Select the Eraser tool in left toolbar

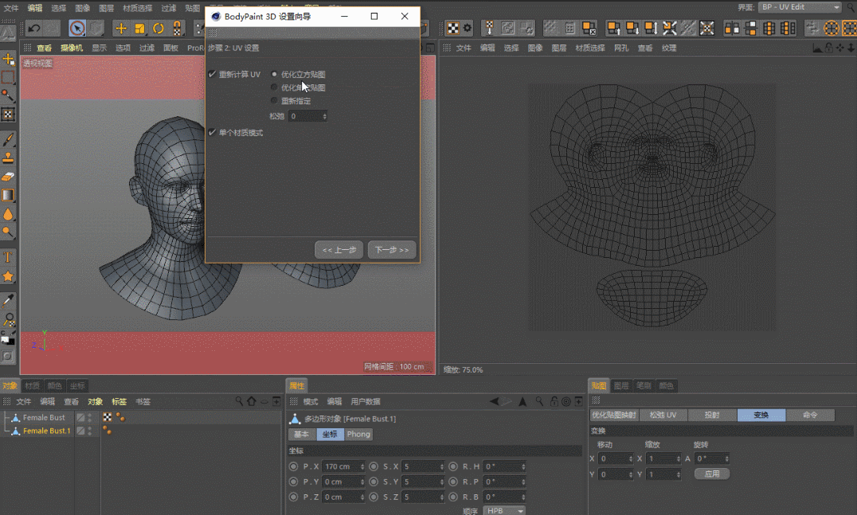(8, 177)
